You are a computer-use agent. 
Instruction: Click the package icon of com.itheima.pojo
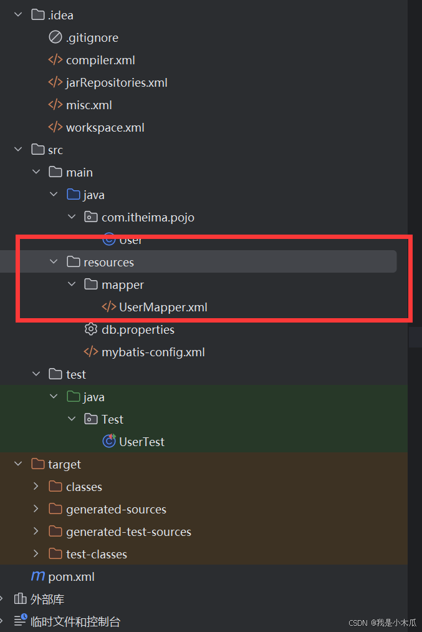pos(91,216)
